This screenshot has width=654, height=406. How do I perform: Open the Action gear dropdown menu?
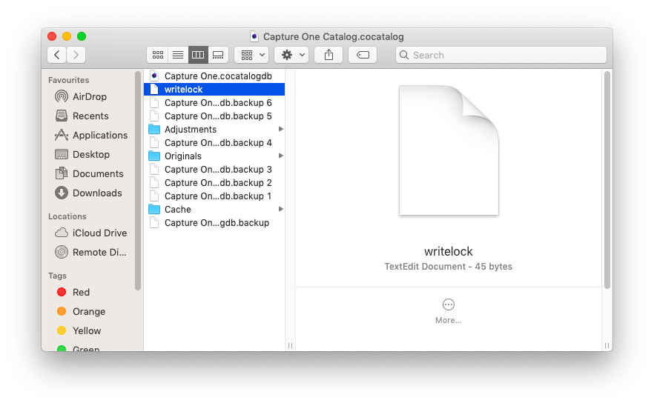(291, 55)
